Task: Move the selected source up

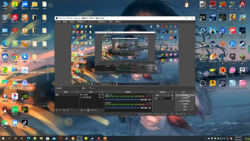Action: (x=92, y=110)
